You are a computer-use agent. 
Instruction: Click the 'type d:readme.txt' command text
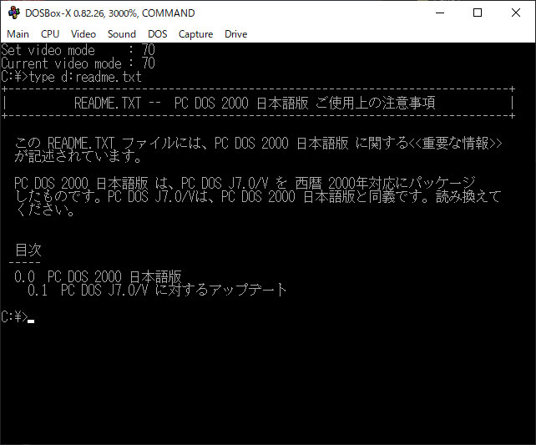[85, 77]
